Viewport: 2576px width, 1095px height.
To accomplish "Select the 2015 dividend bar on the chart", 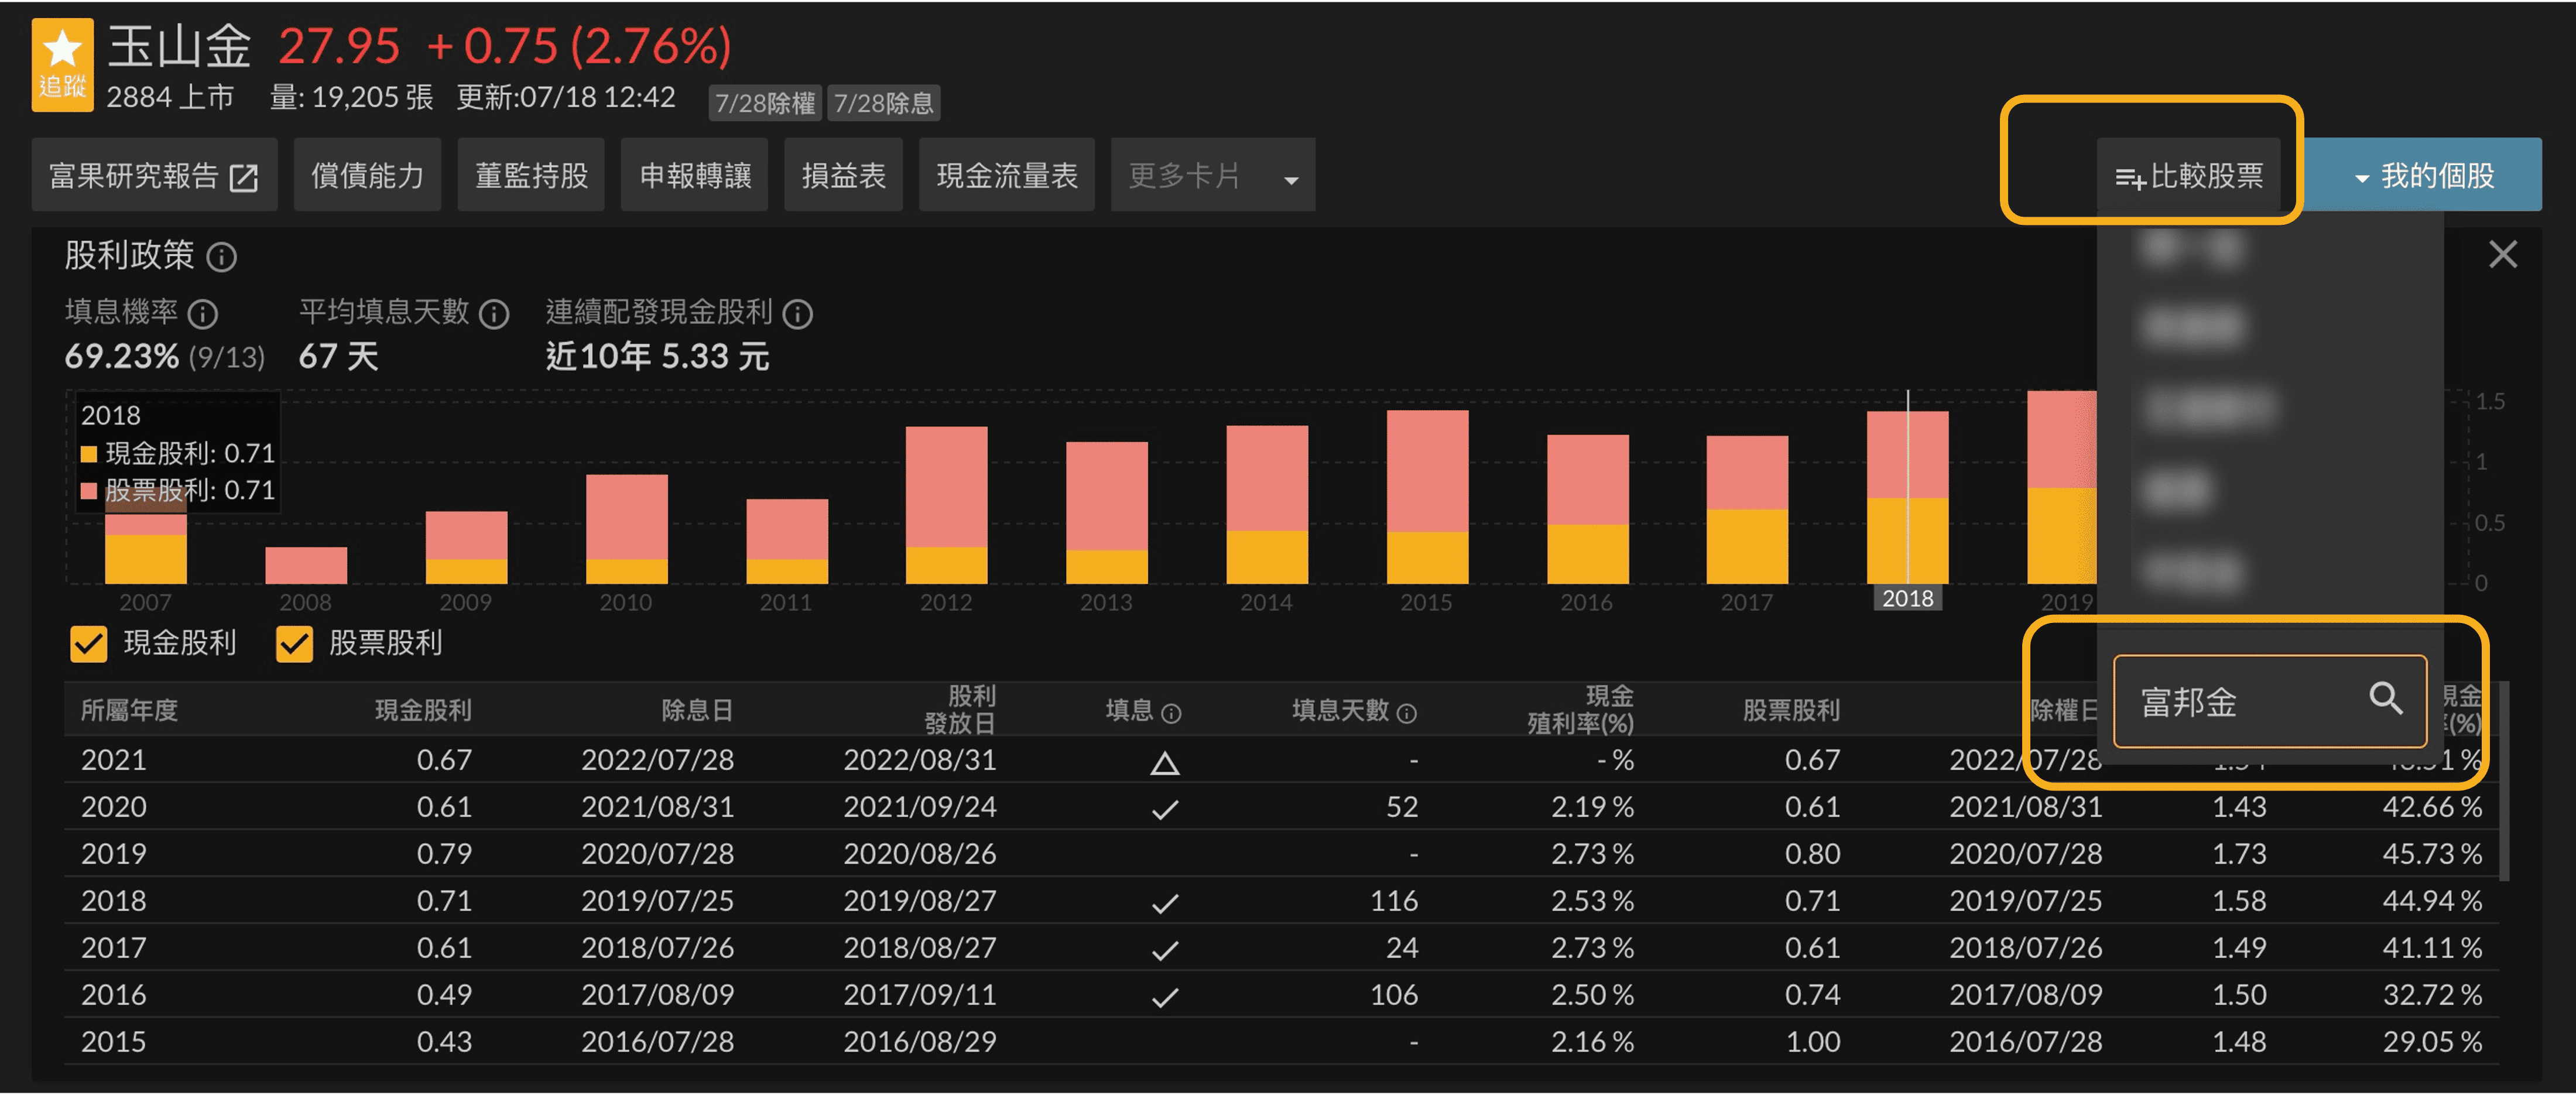I will pyautogui.click(x=1427, y=500).
